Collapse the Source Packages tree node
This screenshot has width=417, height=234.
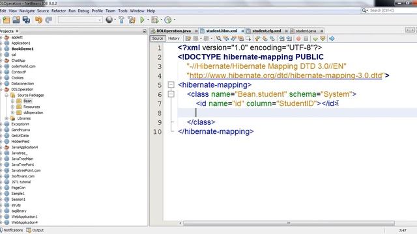(x=7, y=95)
